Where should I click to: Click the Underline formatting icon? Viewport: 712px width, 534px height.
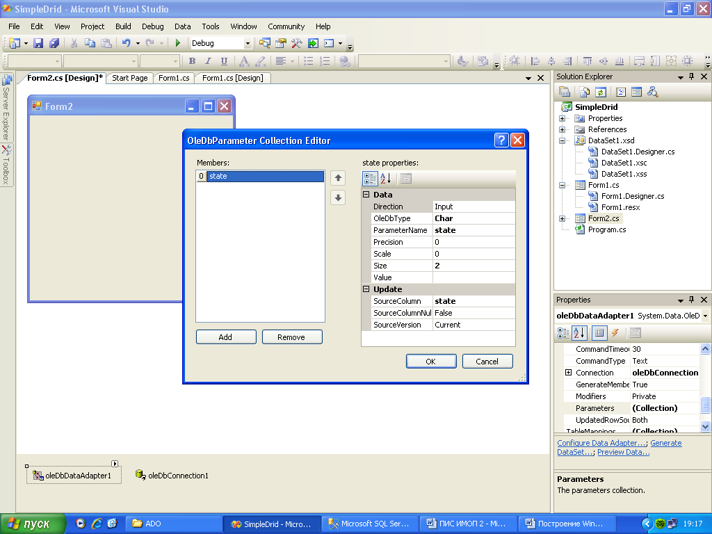tap(224, 61)
